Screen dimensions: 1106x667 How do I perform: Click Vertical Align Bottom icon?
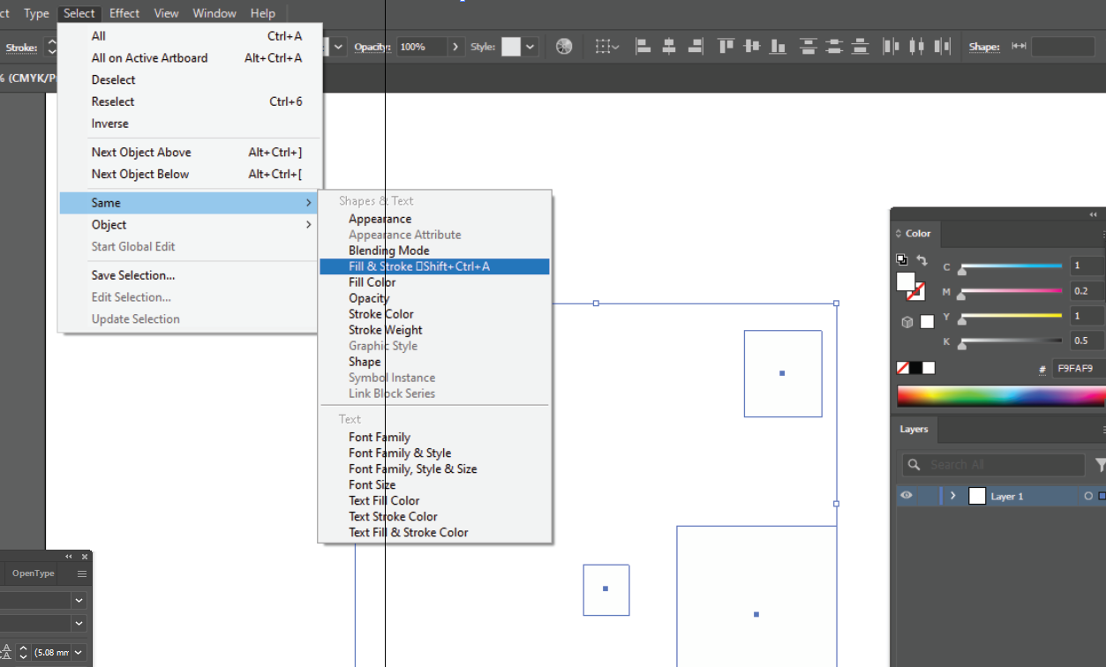(779, 47)
